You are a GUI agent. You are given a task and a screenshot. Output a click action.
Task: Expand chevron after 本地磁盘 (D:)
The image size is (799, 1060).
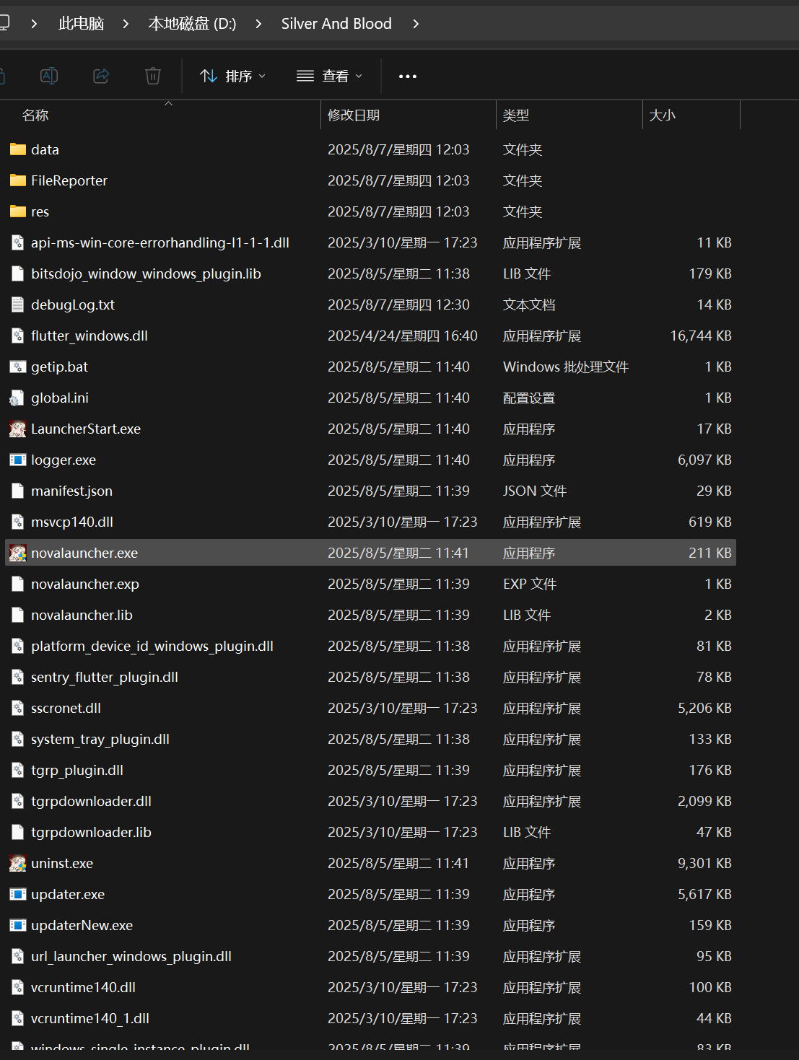tap(258, 24)
